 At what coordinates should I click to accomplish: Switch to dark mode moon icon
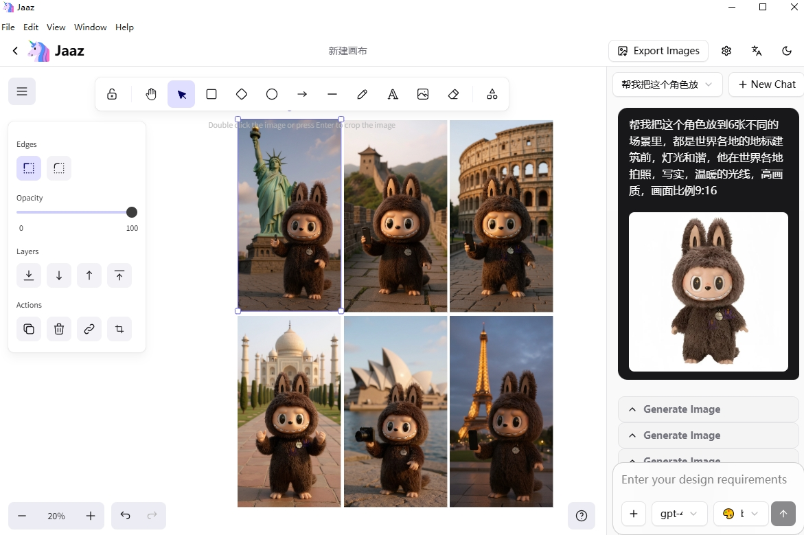click(787, 51)
